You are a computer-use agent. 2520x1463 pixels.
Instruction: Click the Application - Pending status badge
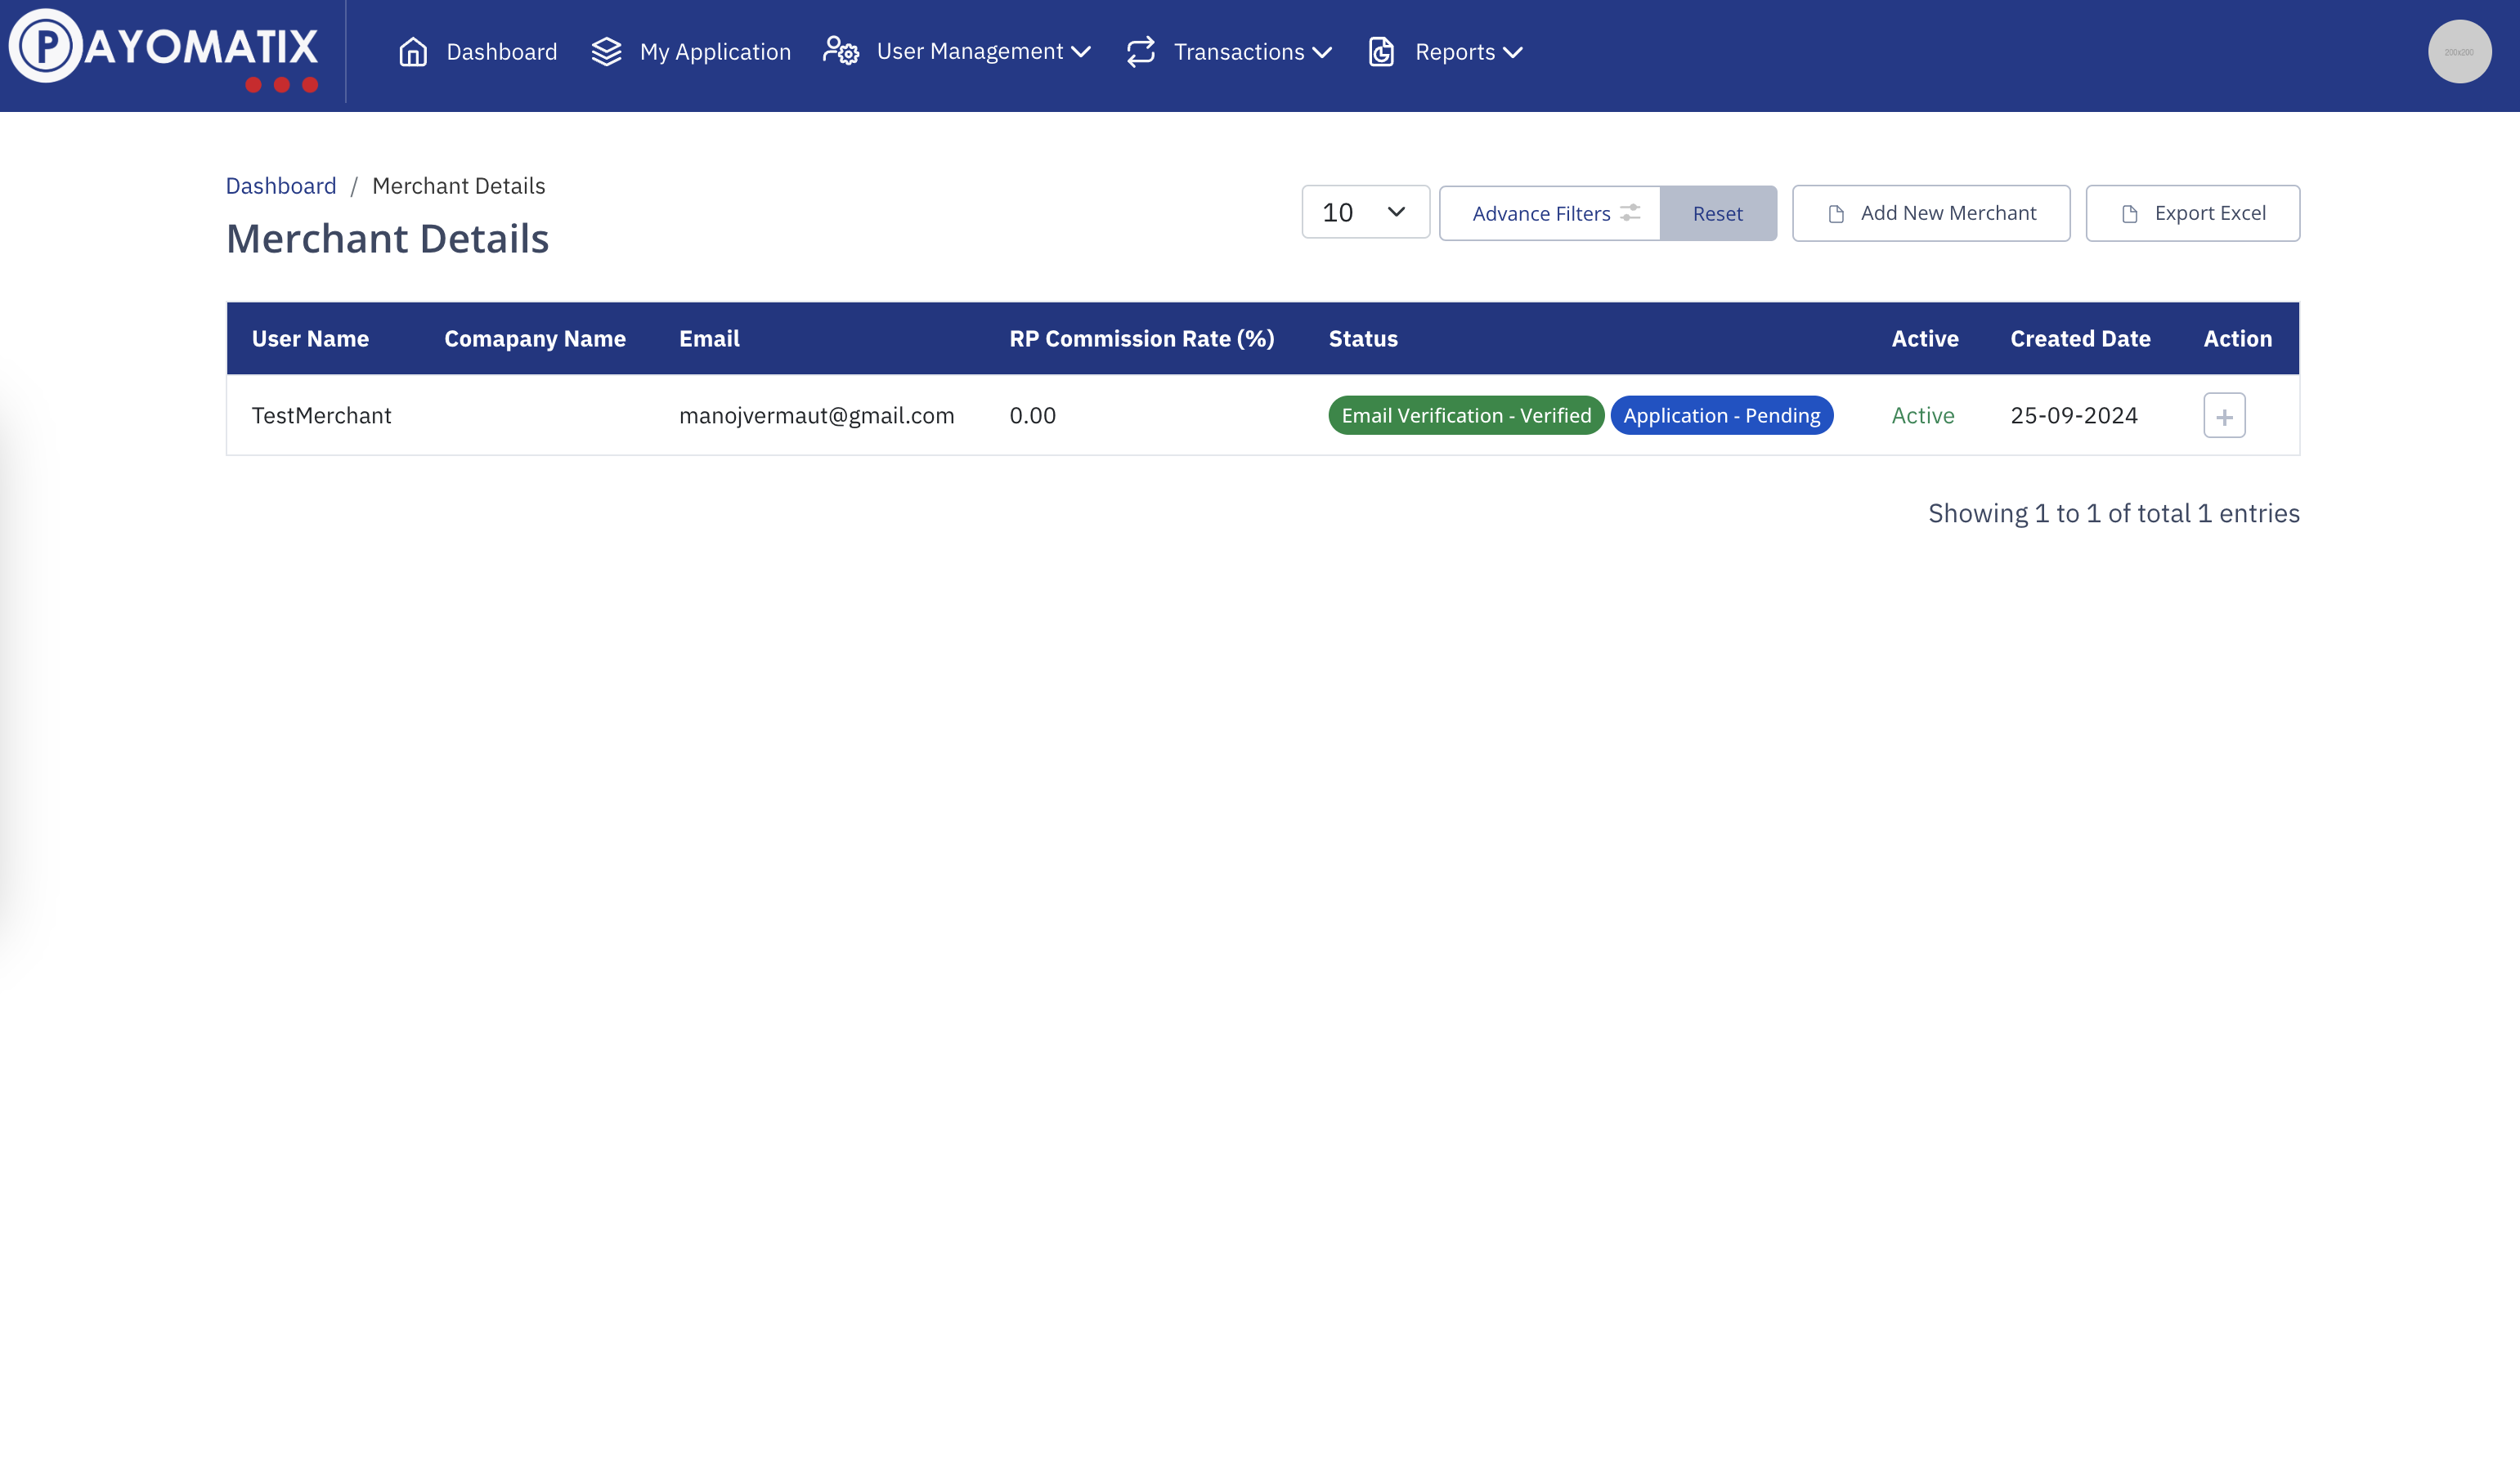point(1721,416)
